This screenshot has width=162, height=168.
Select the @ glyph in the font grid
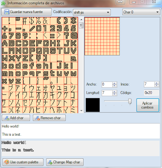(74, 36)
